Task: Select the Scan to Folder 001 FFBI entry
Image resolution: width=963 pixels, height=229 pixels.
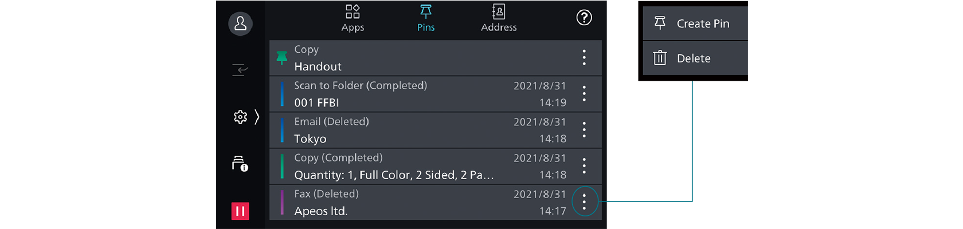Action: 401,94
